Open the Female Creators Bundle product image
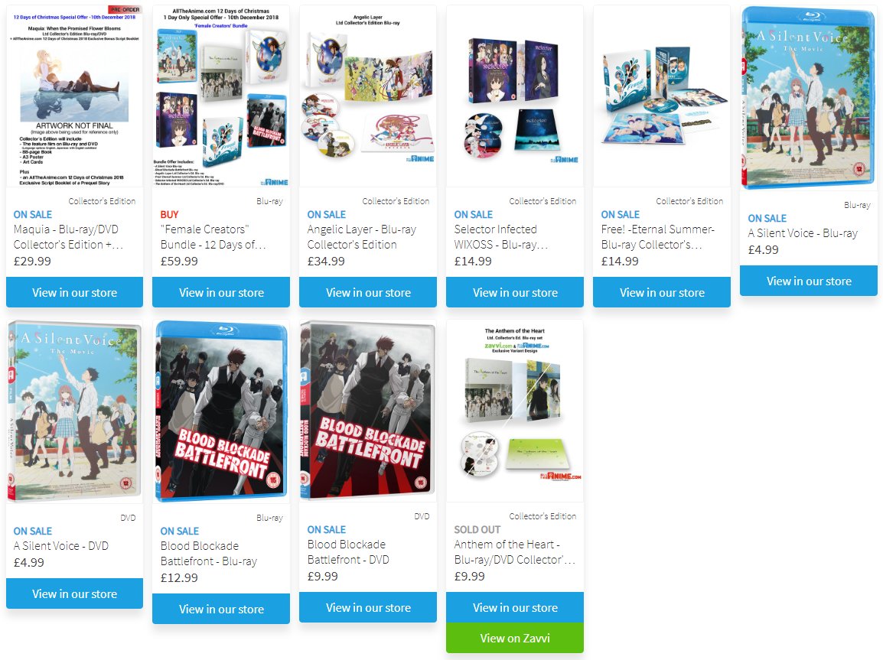 point(221,96)
